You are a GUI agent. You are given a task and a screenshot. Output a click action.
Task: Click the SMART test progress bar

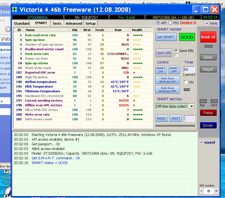[175, 126]
